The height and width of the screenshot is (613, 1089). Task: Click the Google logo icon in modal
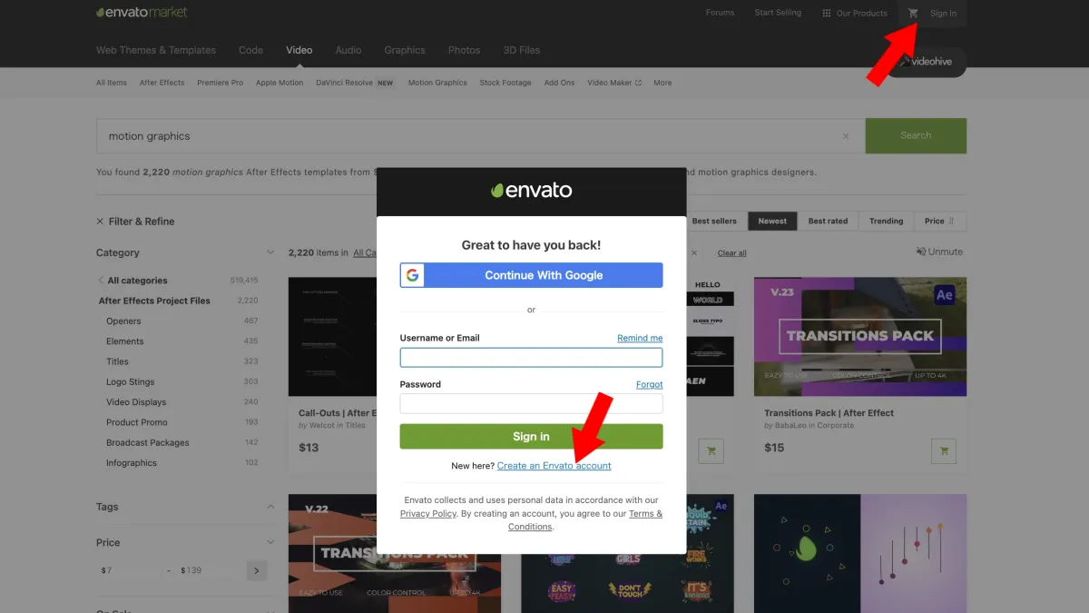[x=413, y=275]
